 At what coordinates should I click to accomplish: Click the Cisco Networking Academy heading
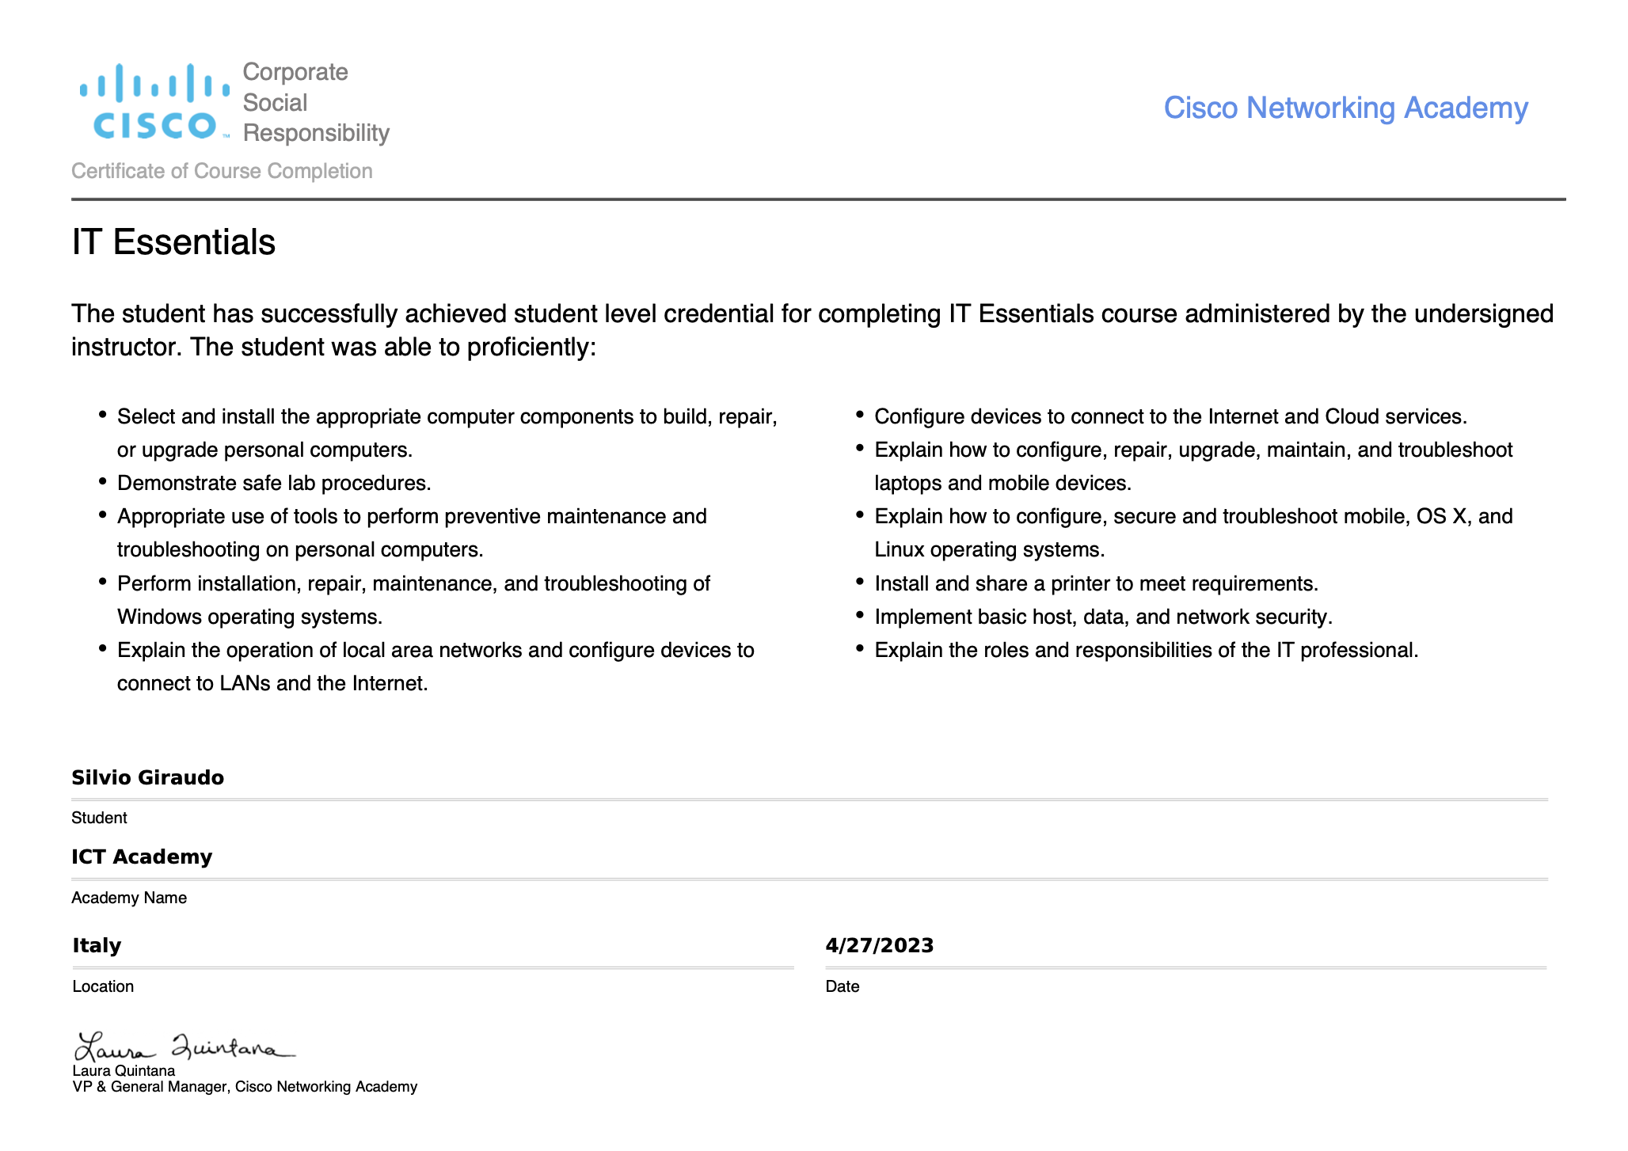(x=1345, y=108)
